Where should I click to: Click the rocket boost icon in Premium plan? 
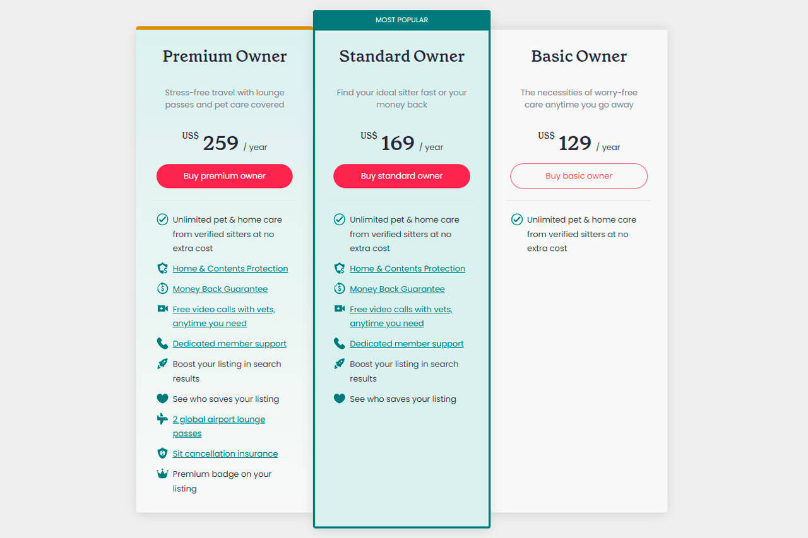click(x=162, y=364)
